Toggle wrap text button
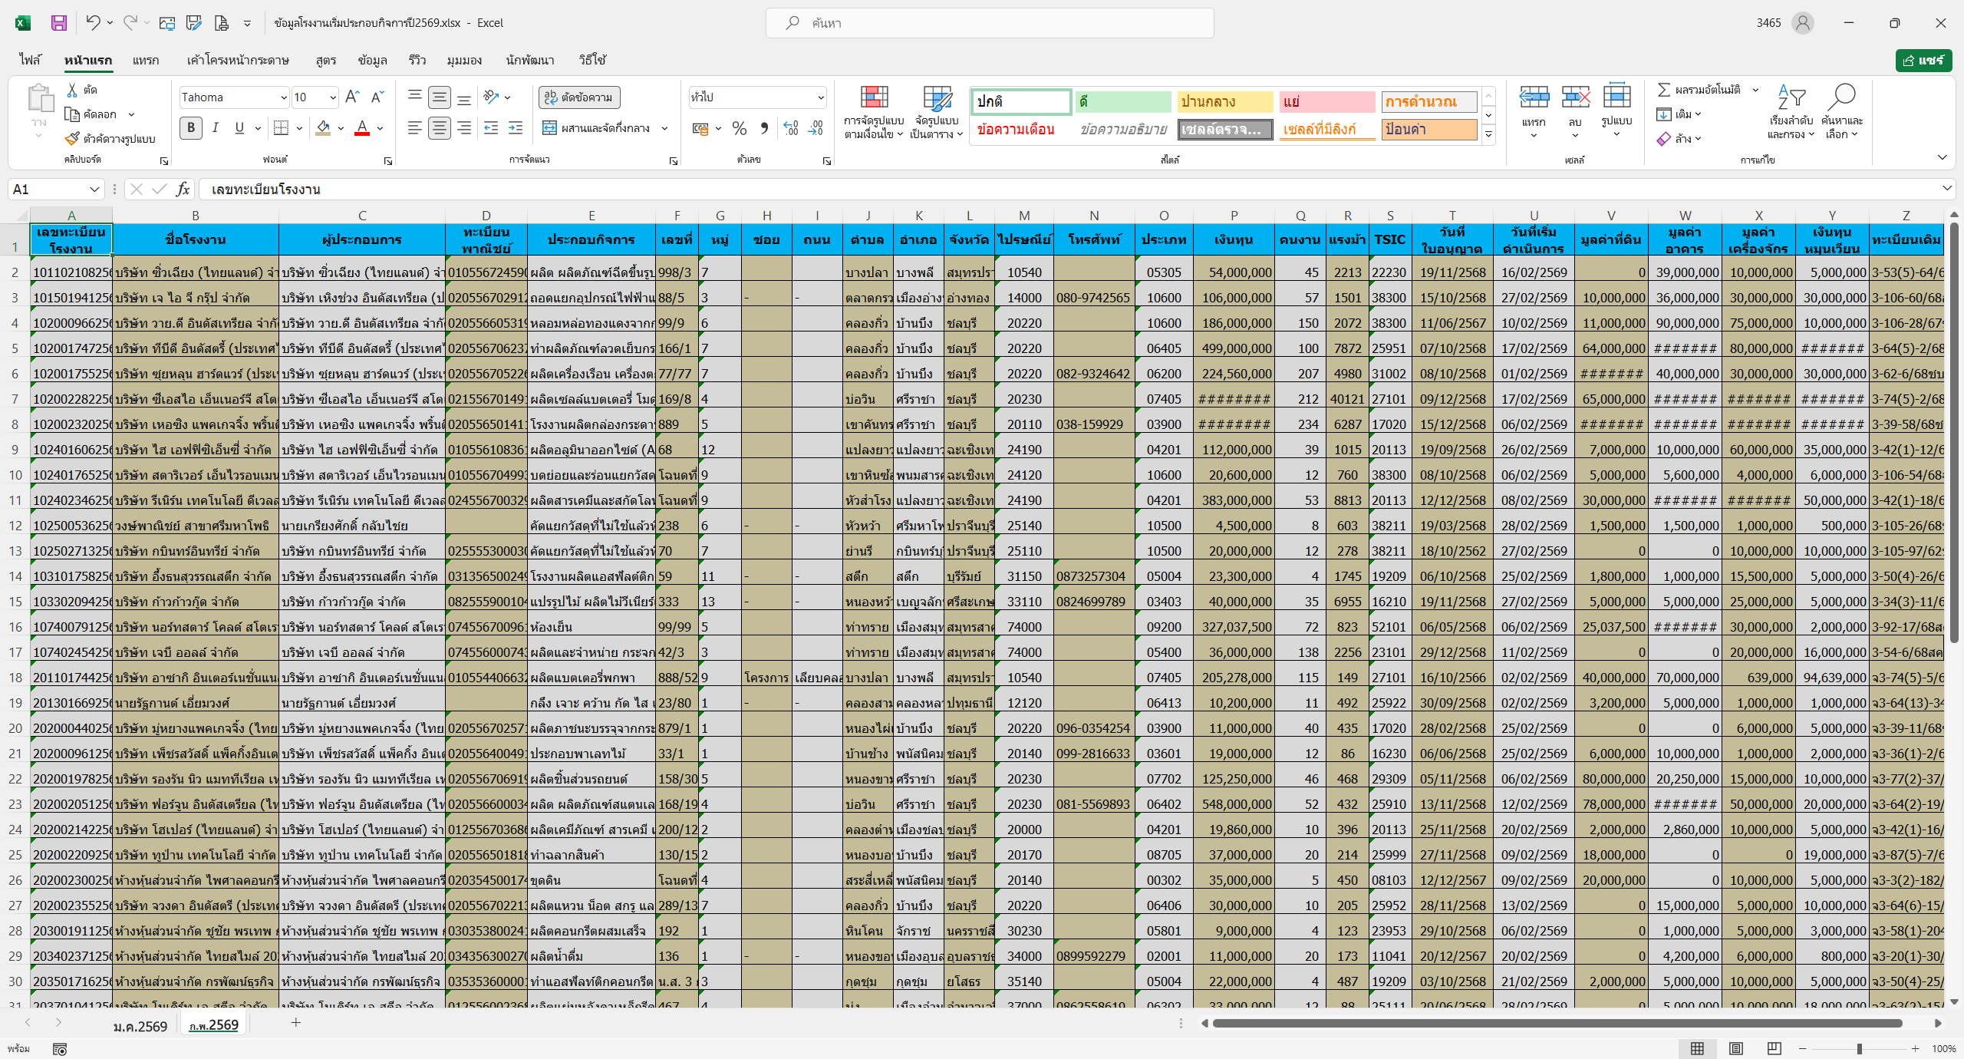 (579, 97)
